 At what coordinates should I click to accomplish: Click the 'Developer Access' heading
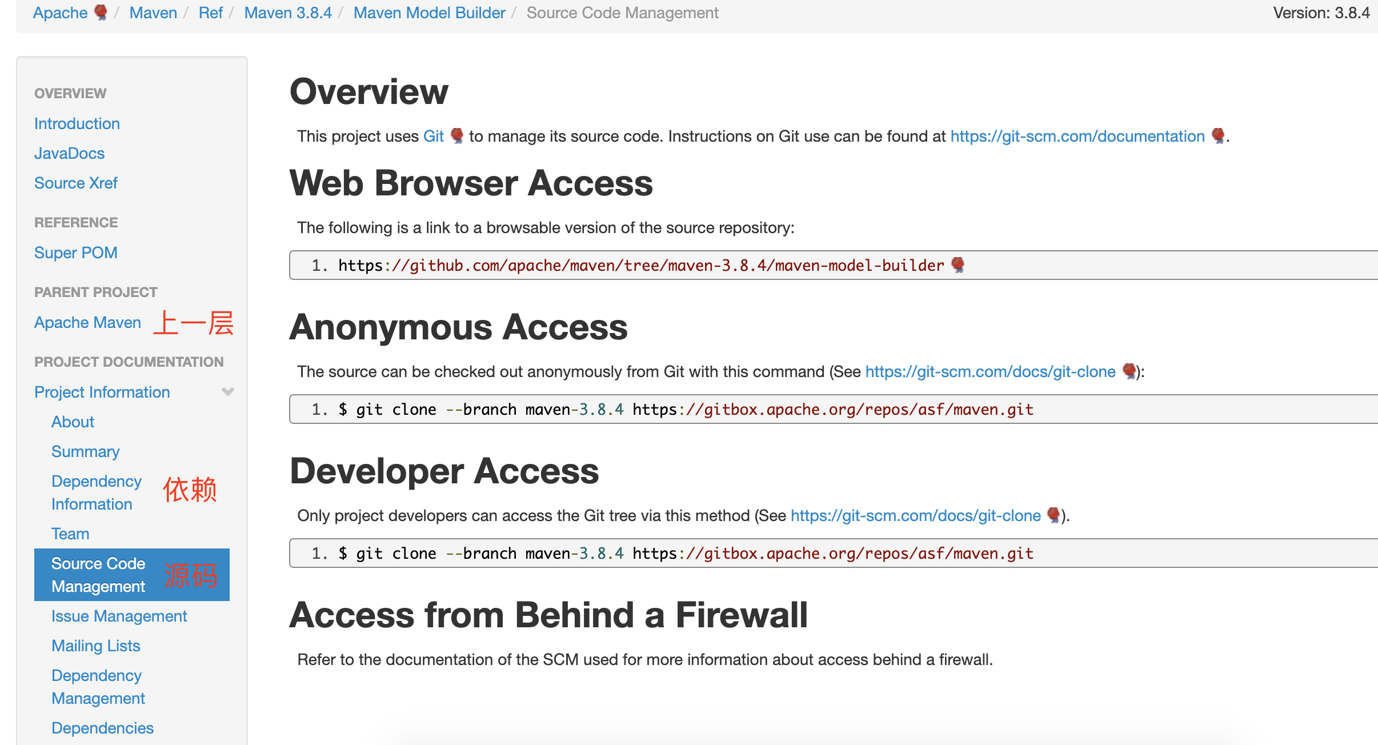point(444,471)
